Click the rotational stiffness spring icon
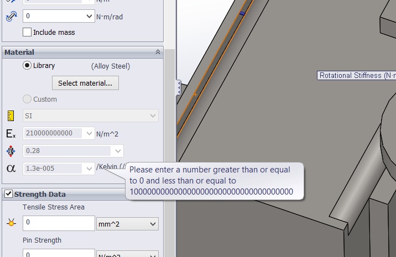396x257 pixels. point(11,17)
